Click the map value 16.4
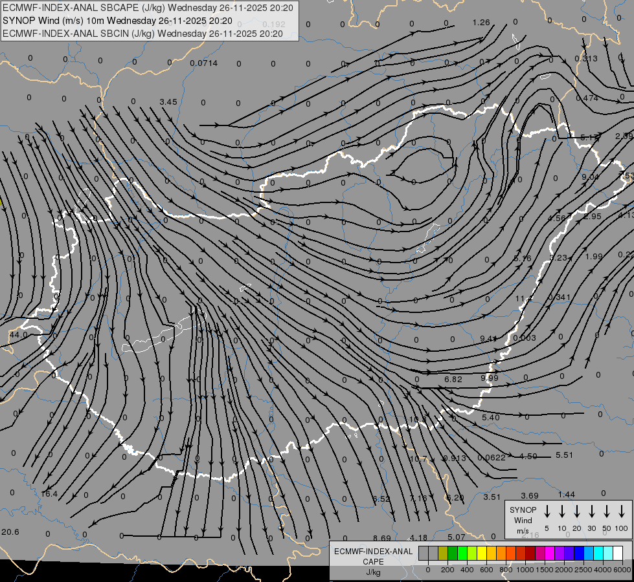634x582 pixels. click(49, 493)
